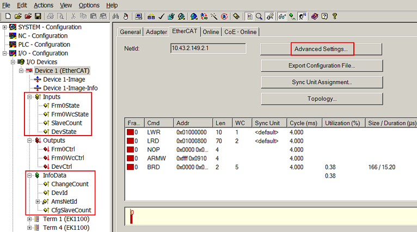The width and height of the screenshot is (417, 232).
Task: Expand the Term 1 (EK1100) node
Action: pos(29,219)
